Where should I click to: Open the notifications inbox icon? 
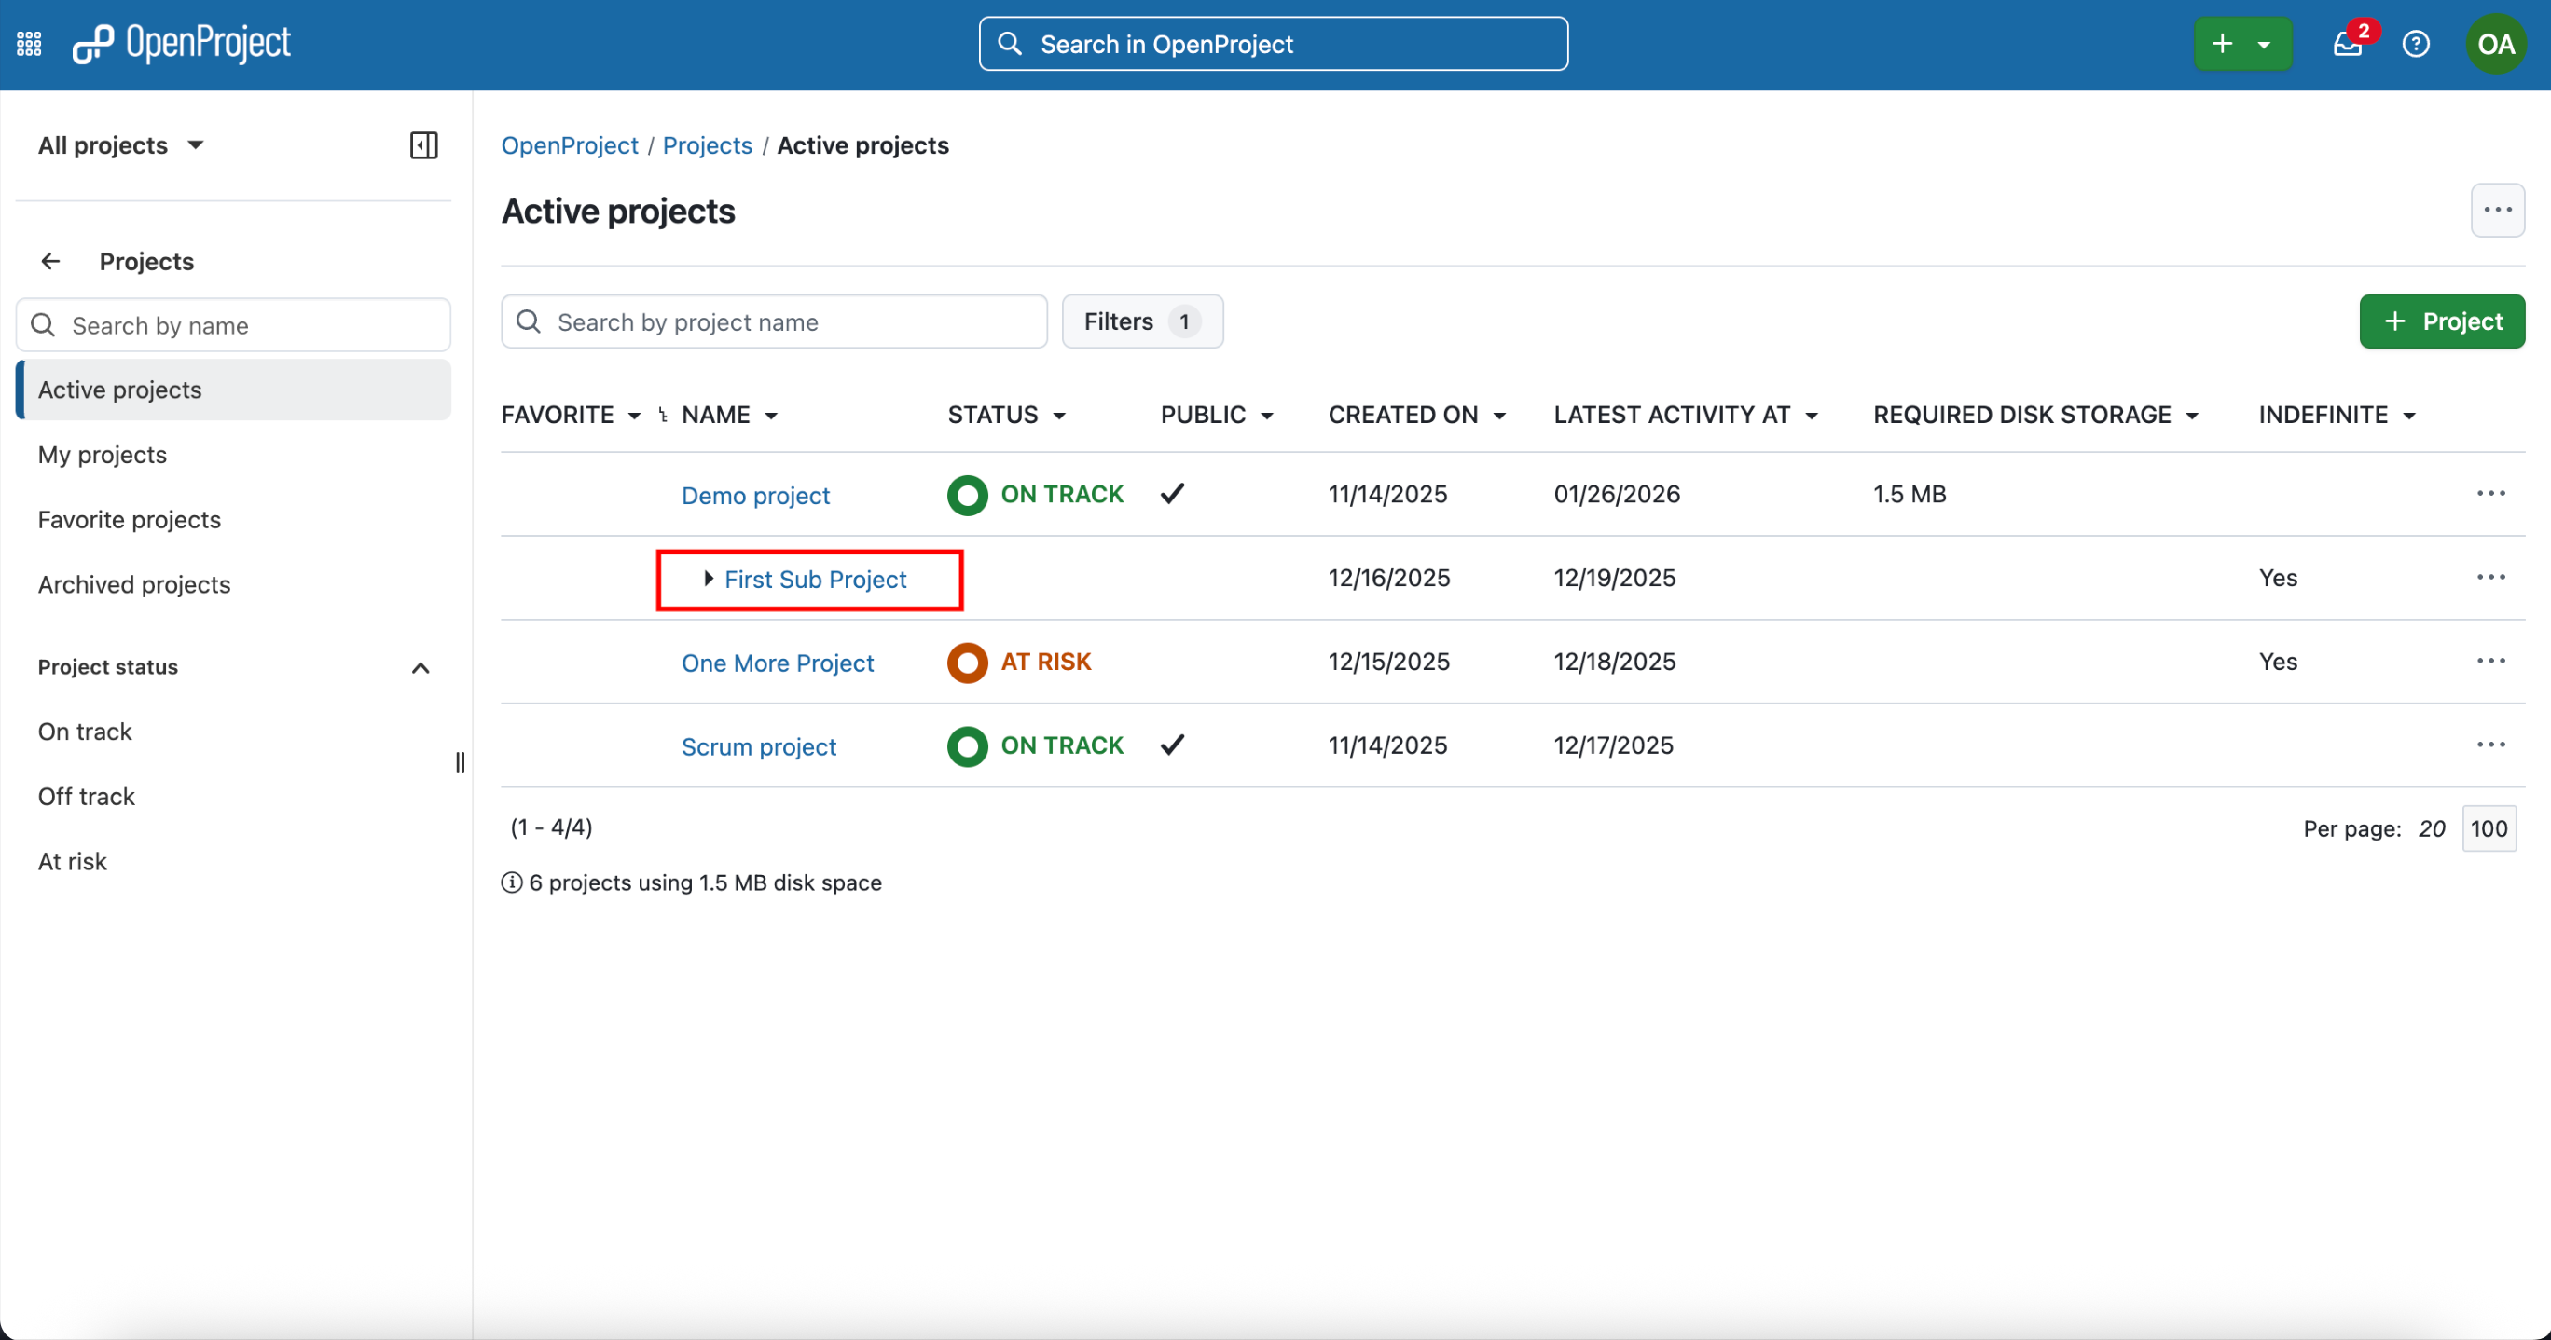2347,44
